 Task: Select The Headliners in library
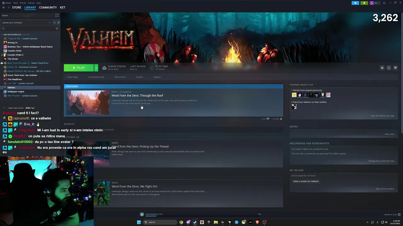[14, 79]
